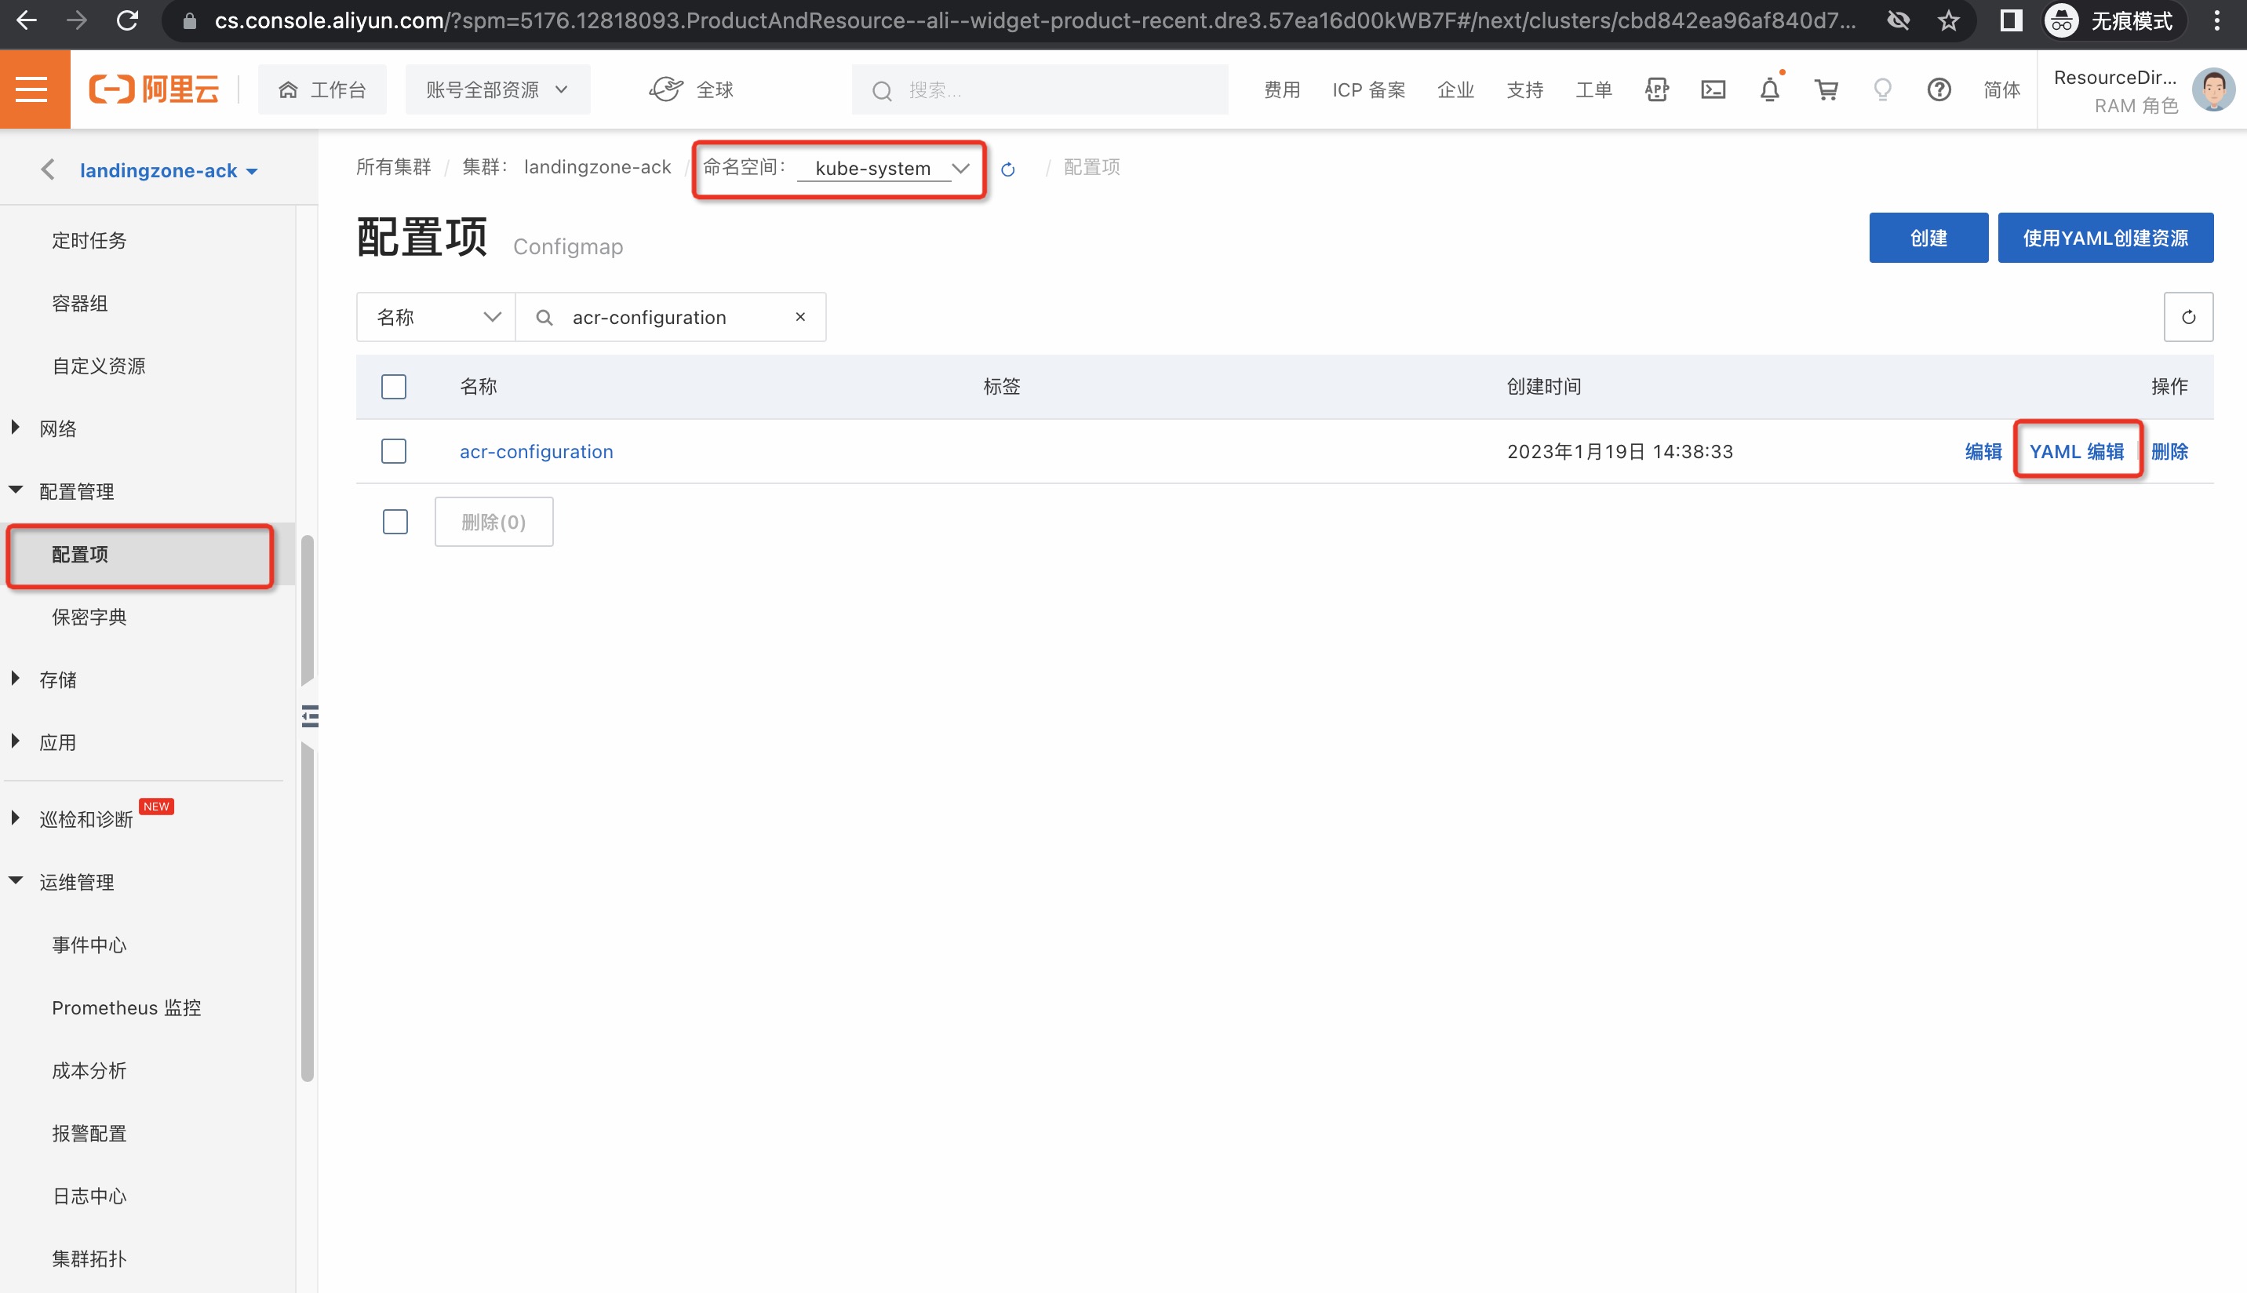
Task: Collapse the sidebar with handle icon
Action: pos(310,716)
